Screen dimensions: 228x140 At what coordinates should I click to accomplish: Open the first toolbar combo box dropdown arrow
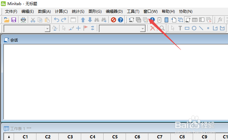(47, 28)
